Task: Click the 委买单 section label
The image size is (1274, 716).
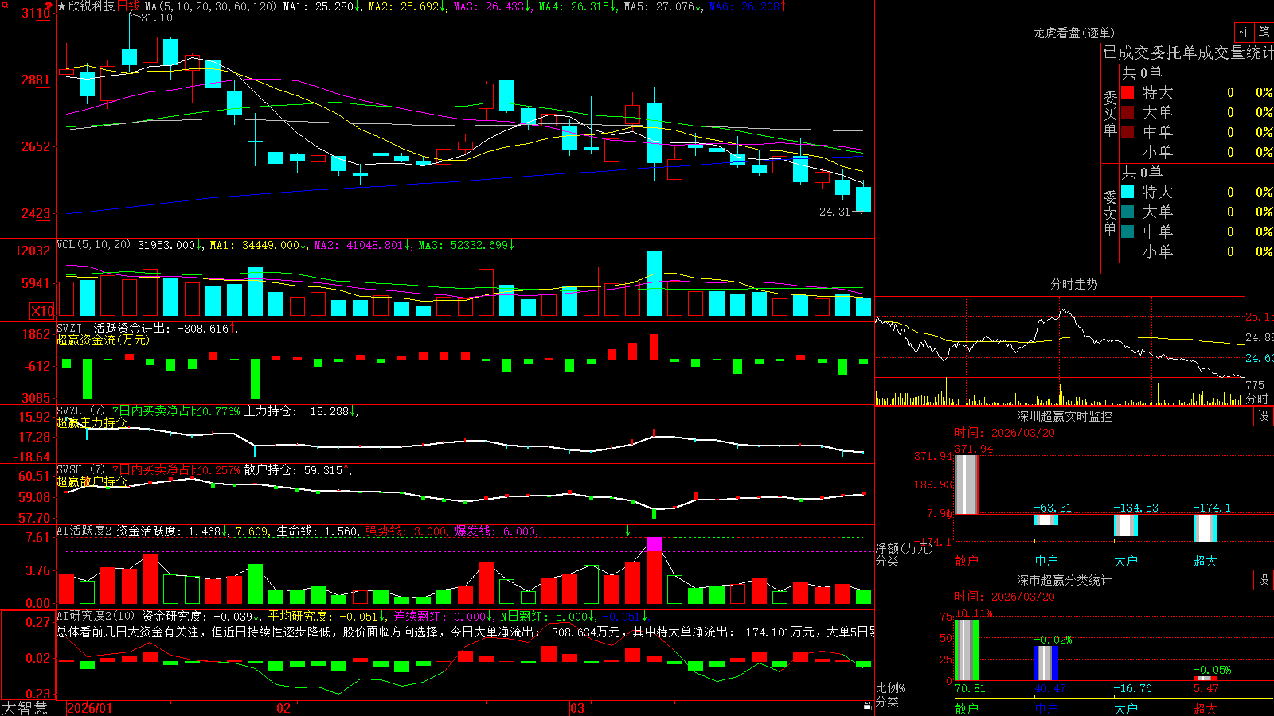Action: pos(1110,113)
